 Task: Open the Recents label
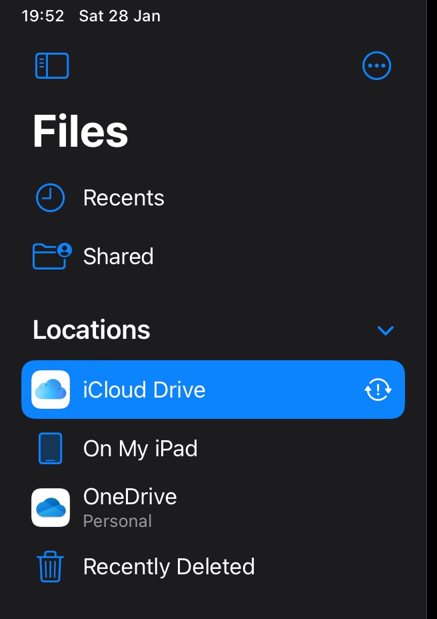click(123, 197)
